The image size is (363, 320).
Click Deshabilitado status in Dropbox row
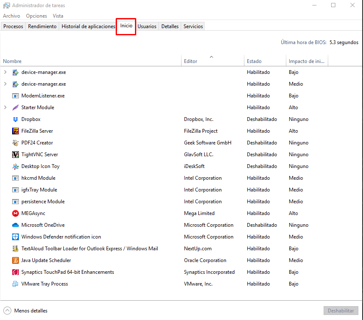(262, 119)
